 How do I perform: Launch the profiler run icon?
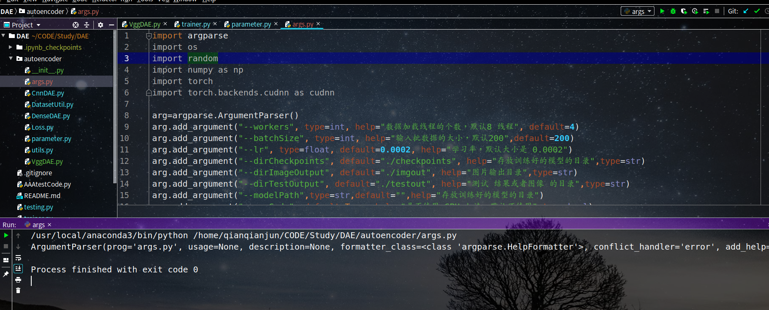(695, 11)
